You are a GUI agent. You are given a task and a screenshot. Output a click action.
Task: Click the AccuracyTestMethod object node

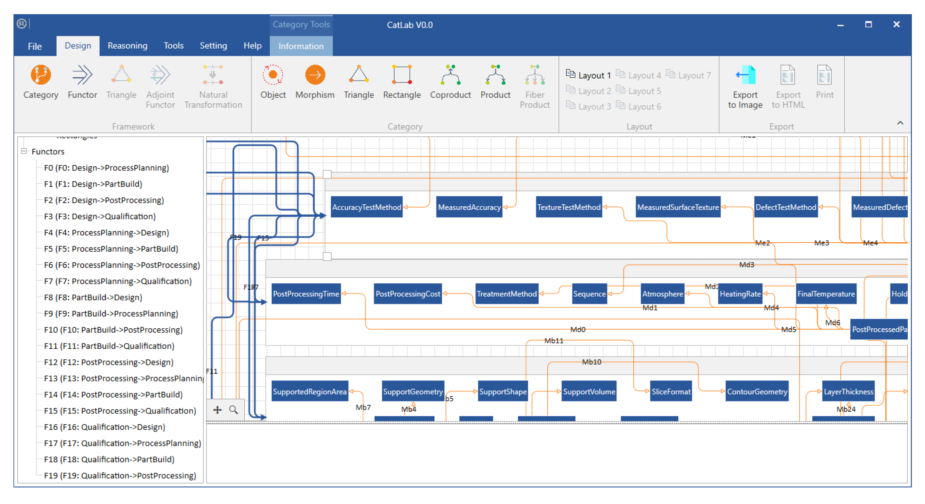366,207
